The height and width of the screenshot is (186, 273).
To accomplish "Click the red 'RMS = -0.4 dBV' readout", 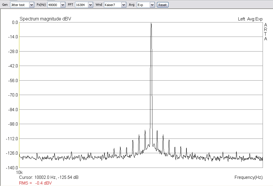I will tap(35, 183).
